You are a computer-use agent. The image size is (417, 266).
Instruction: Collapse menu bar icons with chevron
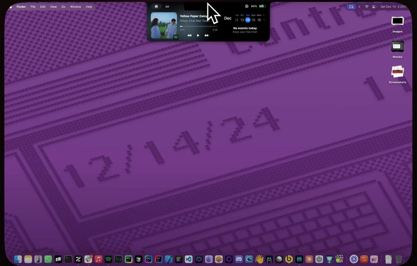tap(359, 7)
